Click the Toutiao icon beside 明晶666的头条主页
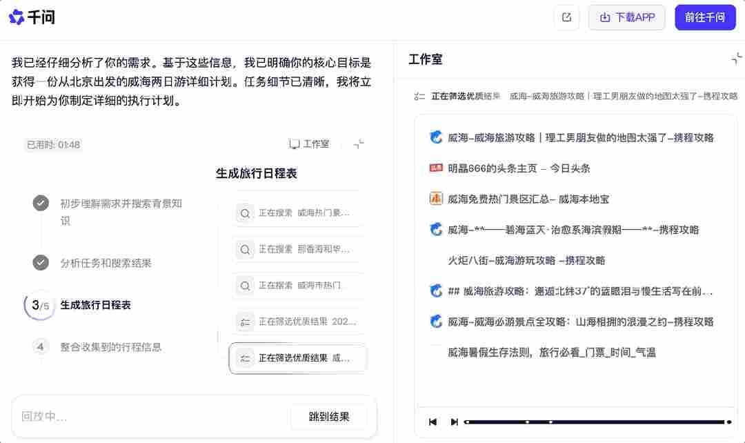This screenshot has width=745, height=443. (x=435, y=167)
